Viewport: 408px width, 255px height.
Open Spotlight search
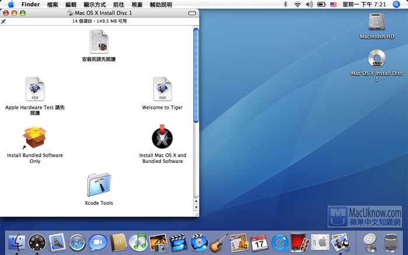tap(396, 5)
